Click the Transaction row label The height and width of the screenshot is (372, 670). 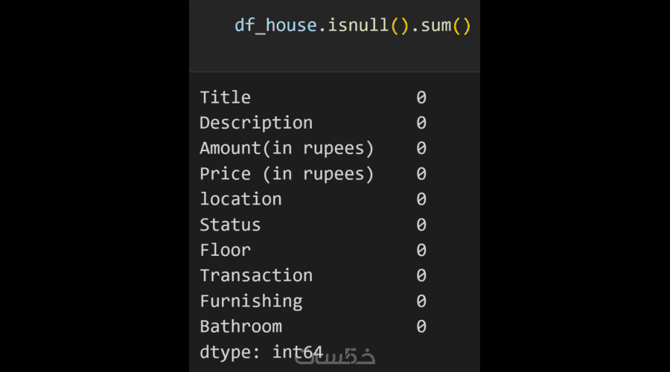pos(256,275)
